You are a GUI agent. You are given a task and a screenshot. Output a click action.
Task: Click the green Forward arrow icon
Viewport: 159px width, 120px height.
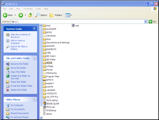click(x=21, y=15)
